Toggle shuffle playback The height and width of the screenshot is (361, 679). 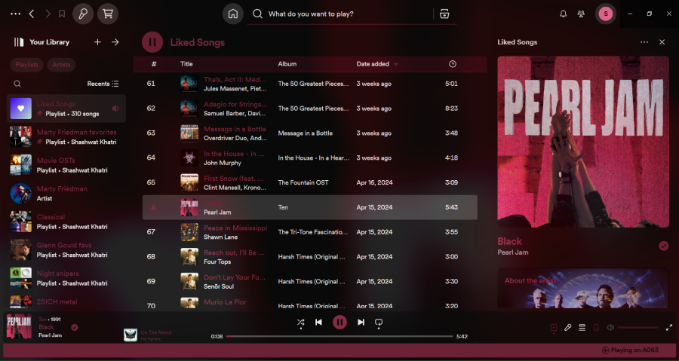(x=300, y=323)
